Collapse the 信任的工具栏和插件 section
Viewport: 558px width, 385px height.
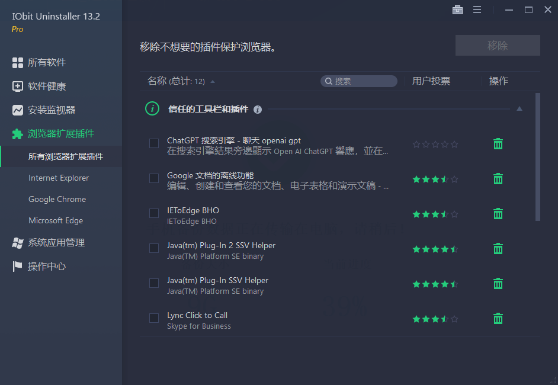point(519,109)
